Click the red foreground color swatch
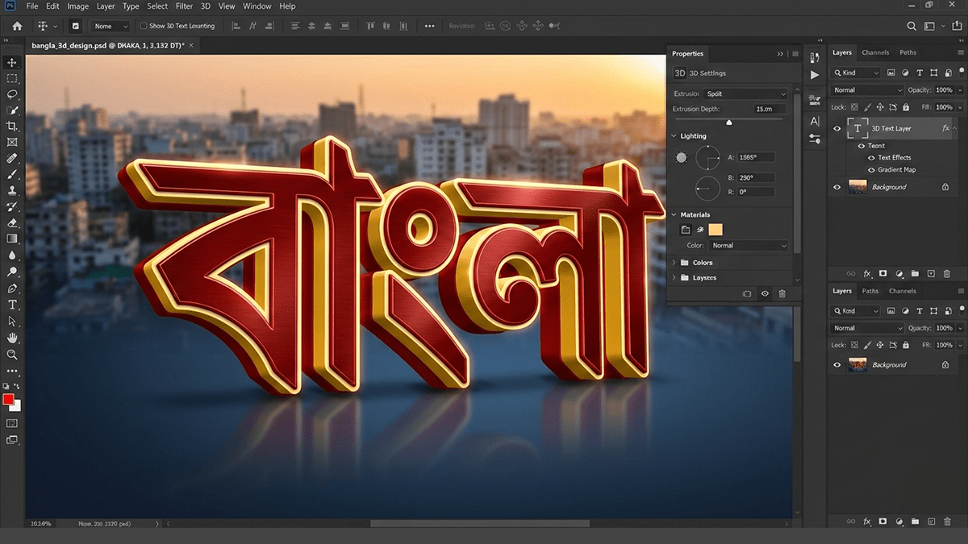 pyautogui.click(x=8, y=400)
